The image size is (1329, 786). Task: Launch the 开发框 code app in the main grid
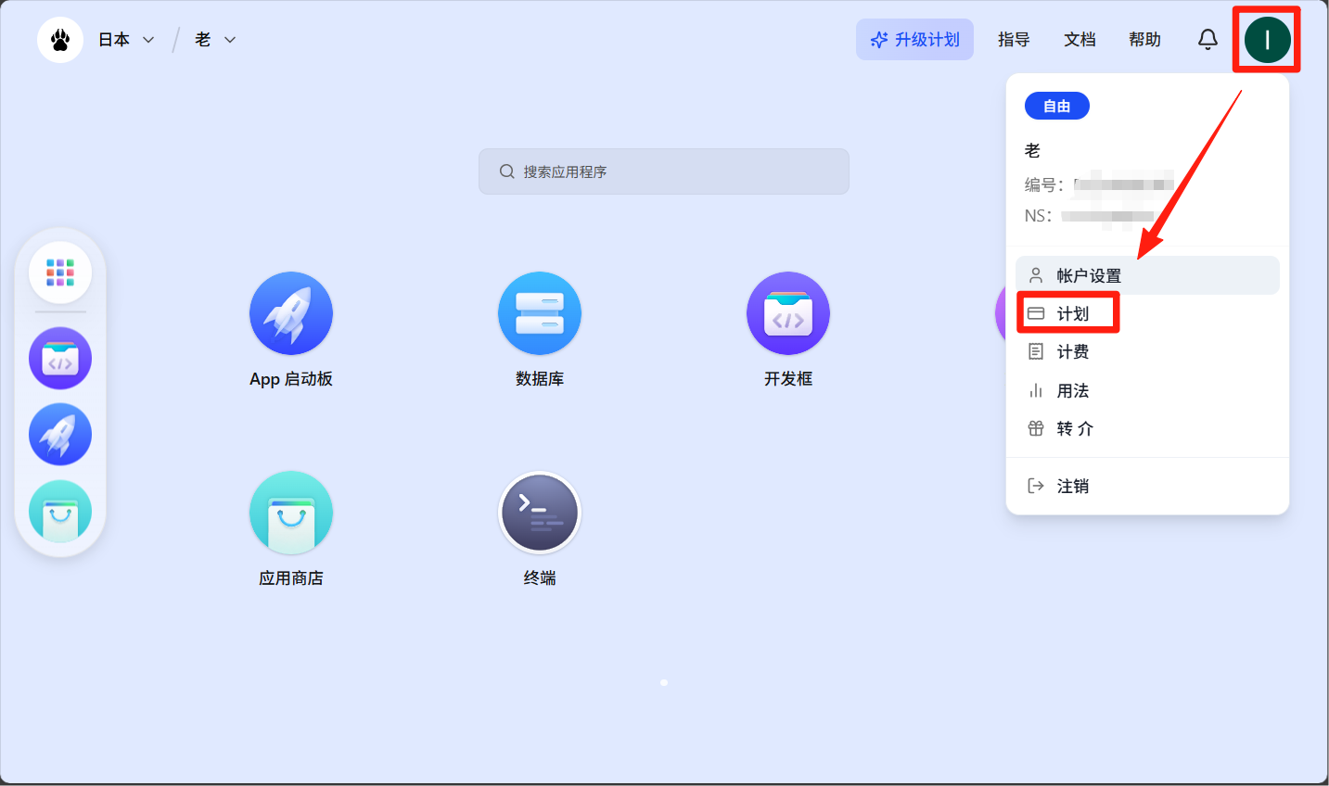(787, 313)
